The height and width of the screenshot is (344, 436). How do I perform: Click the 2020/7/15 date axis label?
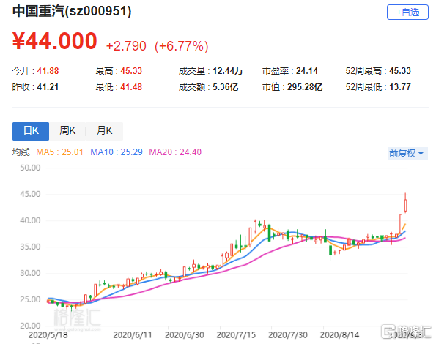[x=236, y=335]
